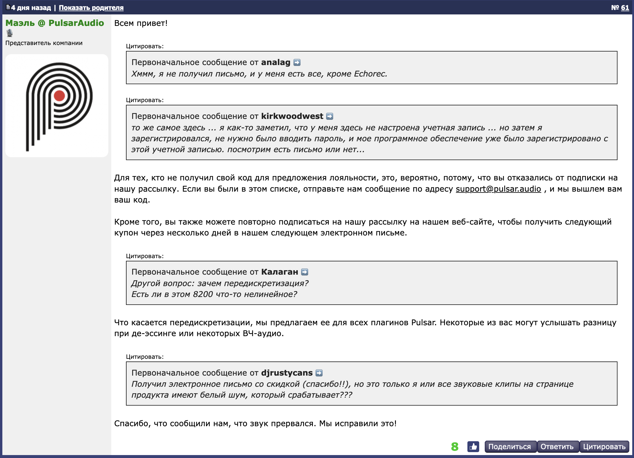Open post number 61 permalink
This screenshot has width=634, height=458.
tap(625, 8)
